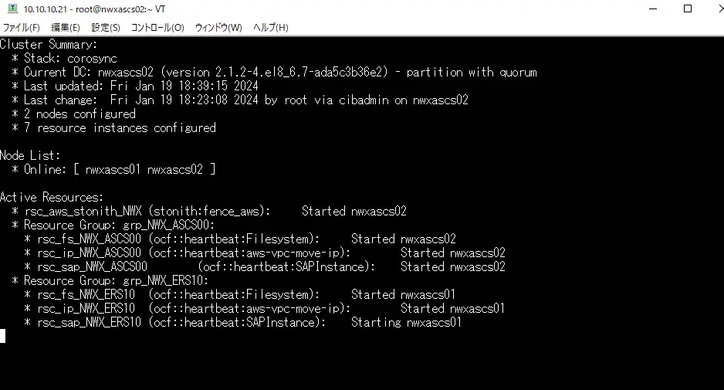Open the 設定(S) menu
Screen dimensions: 724x390
(105, 28)
